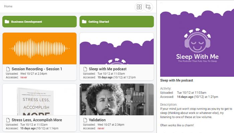Switch to the grid view layout
This screenshot has width=234, height=133.
[139, 7]
